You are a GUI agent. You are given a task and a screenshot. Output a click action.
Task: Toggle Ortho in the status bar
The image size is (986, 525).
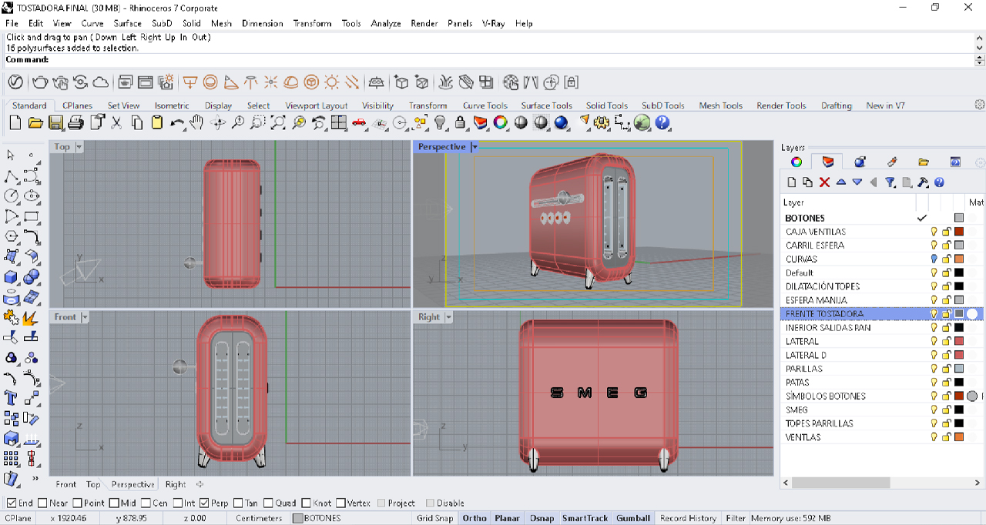tap(475, 518)
